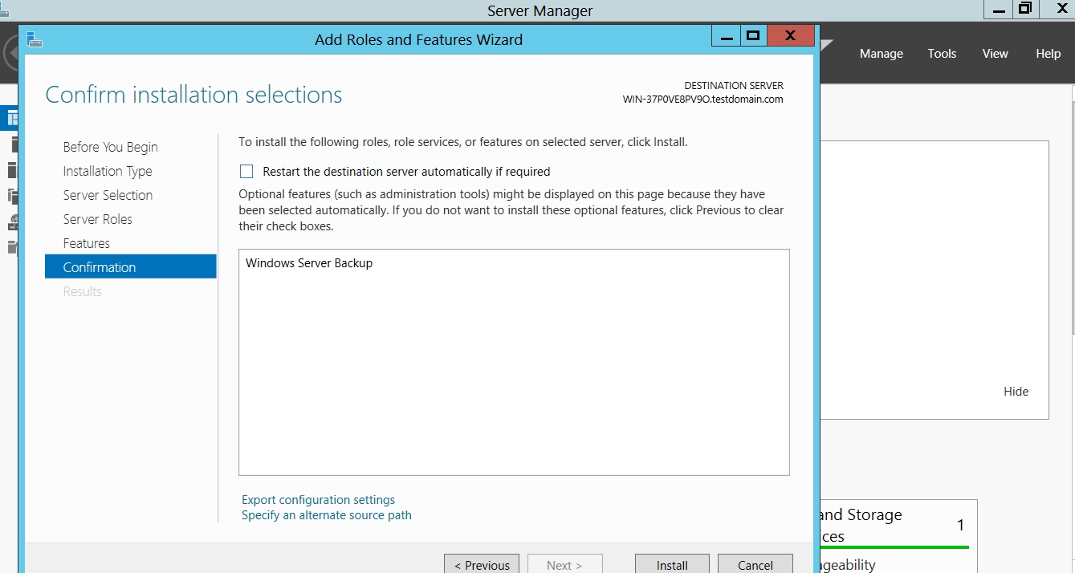The width and height of the screenshot is (1075, 573).
Task: Open Export configuration settings link
Action: (x=319, y=500)
